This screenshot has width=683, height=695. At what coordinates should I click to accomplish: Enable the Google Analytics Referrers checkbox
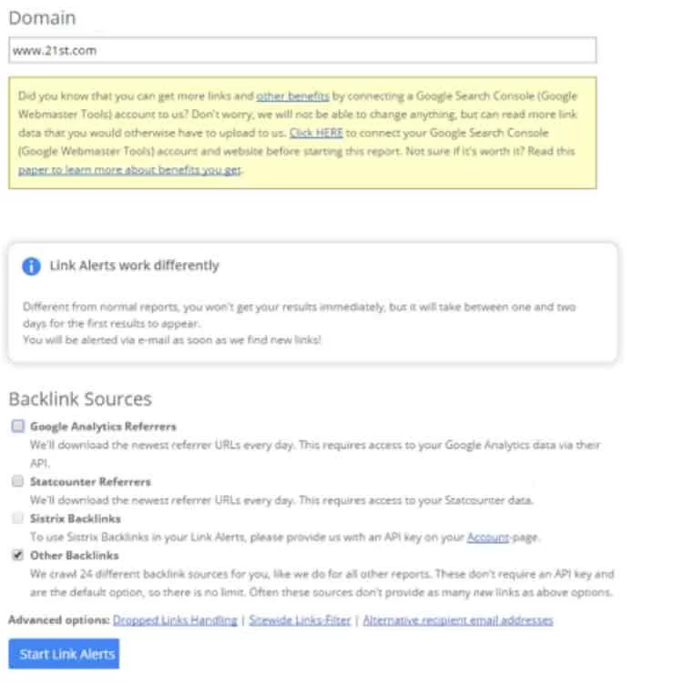point(18,426)
